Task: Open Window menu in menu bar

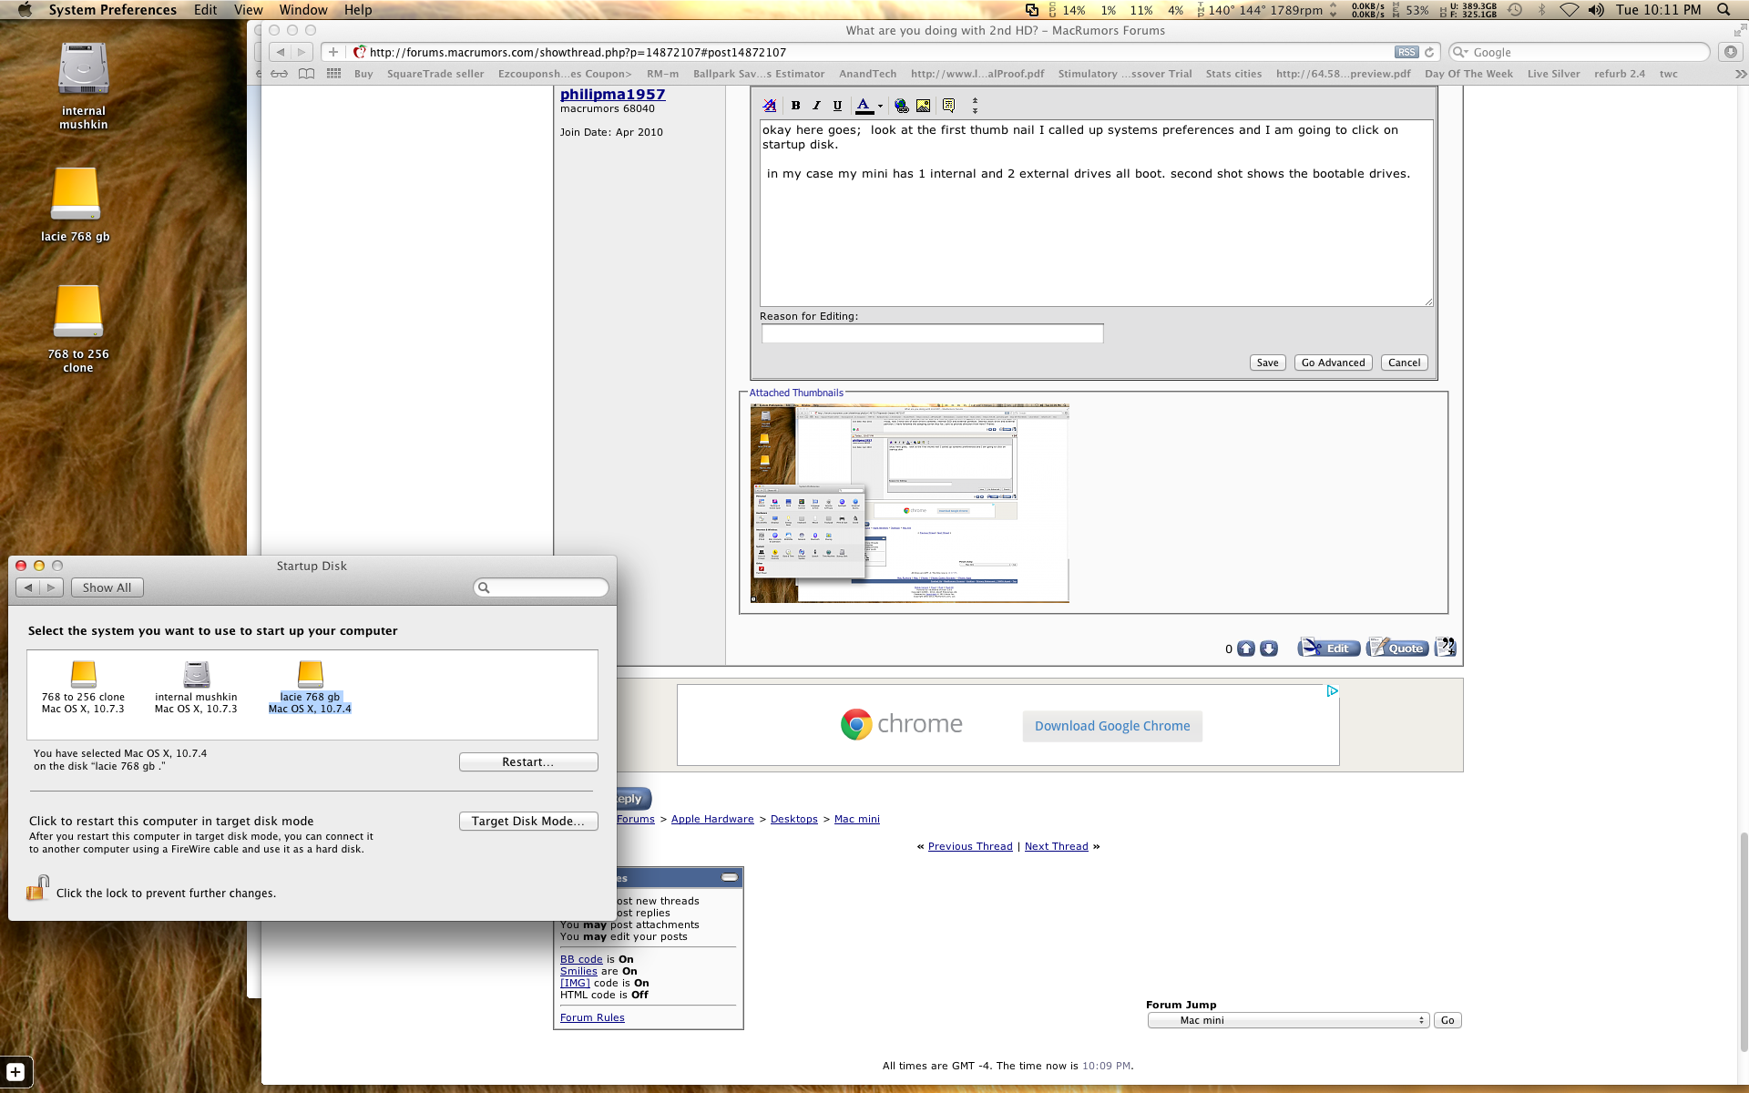Action: click(x=303, y=10)
